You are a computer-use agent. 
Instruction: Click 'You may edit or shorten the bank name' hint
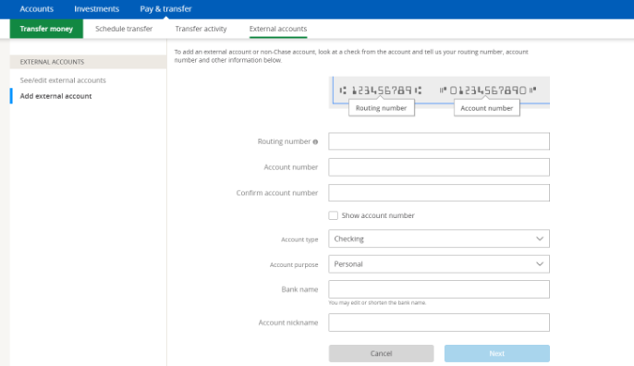[377, 302]
